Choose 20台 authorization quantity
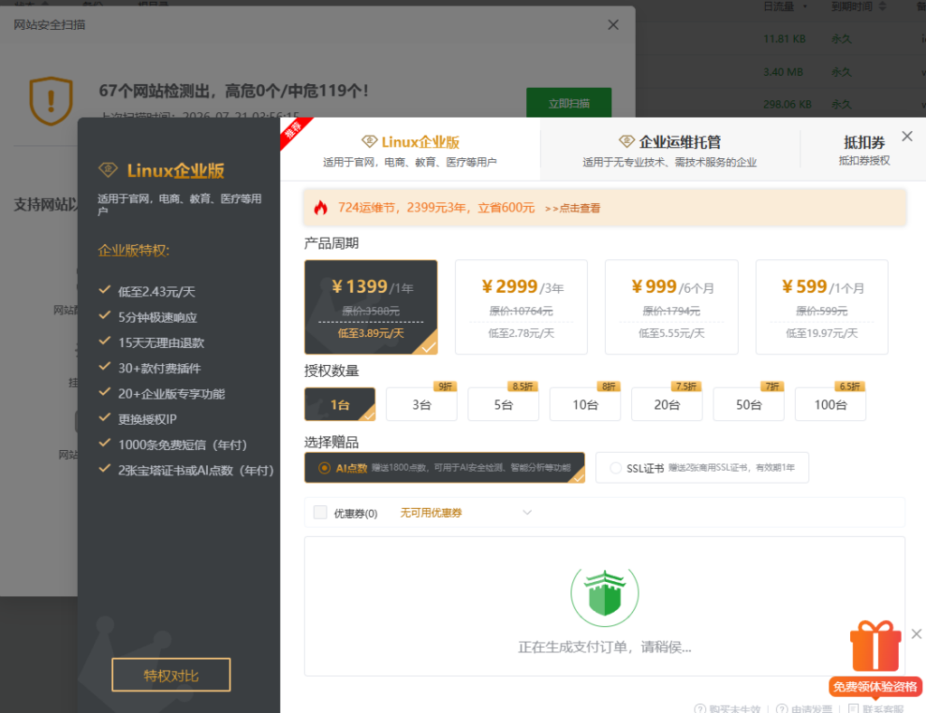 (x=666, y=404)
